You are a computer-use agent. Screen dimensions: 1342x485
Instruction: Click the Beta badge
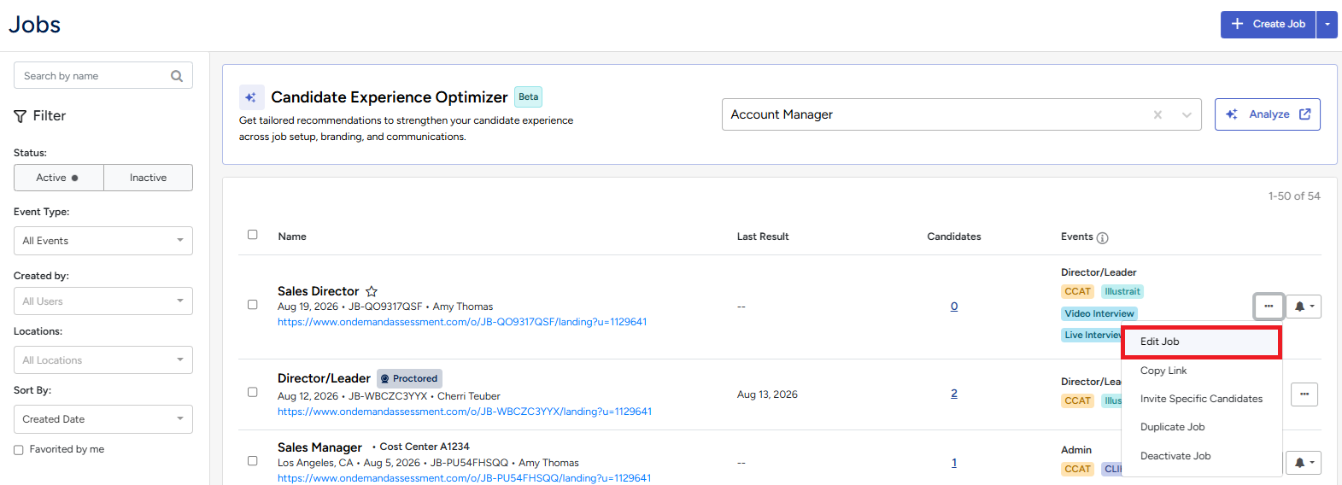tap(529, 96)
